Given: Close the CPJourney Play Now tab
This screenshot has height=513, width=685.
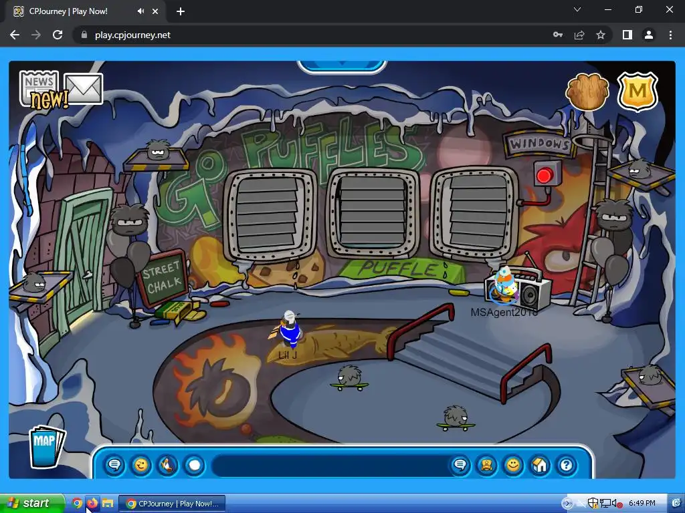Looking at the screenshot, I should click(155, 11).
